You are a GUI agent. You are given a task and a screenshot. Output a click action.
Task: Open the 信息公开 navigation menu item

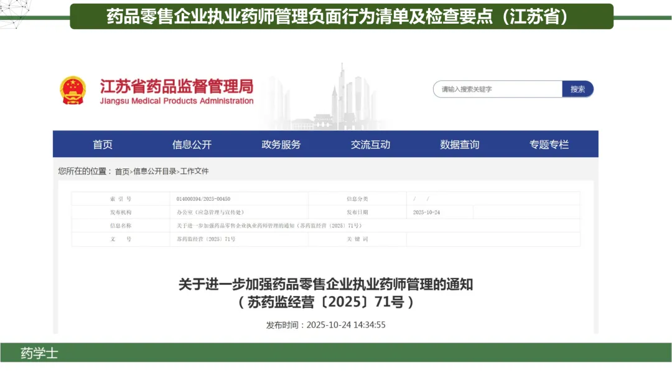[192, 145]
